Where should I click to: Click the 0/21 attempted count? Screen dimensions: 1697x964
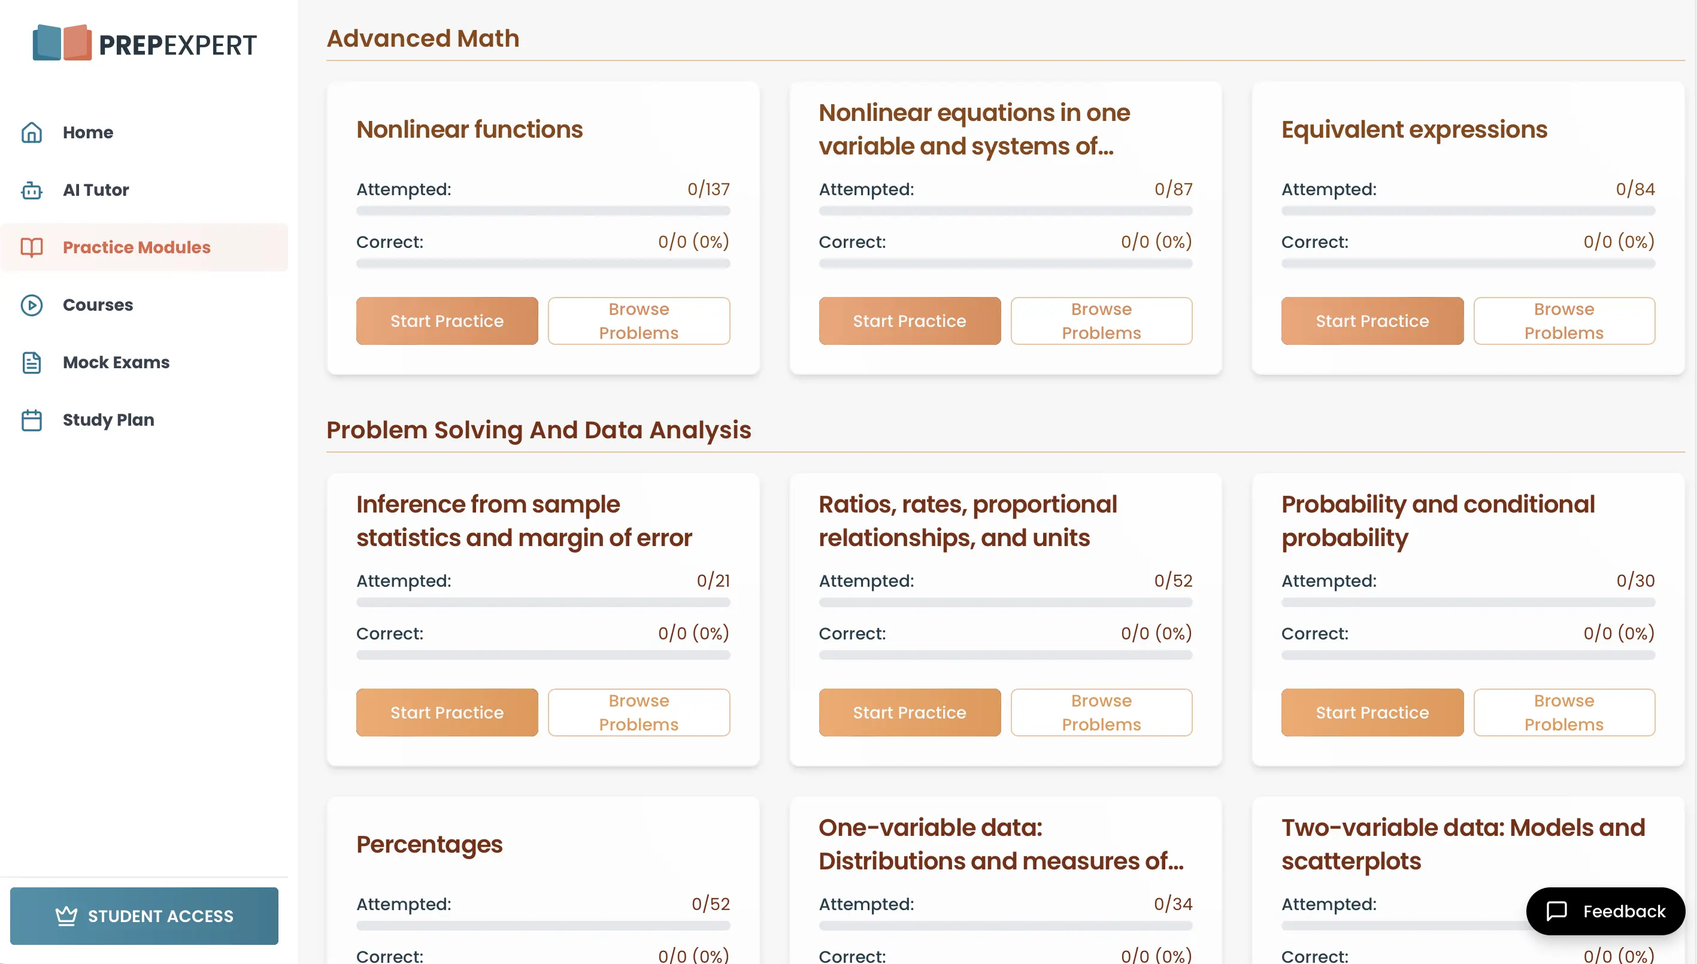click(713, 581)
